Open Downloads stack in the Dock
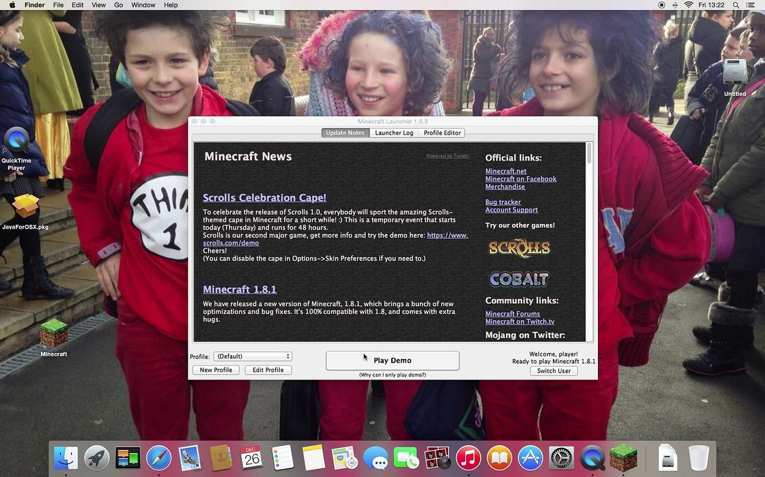The height and width of the screenshot is (477, 765). coord(668,458)
